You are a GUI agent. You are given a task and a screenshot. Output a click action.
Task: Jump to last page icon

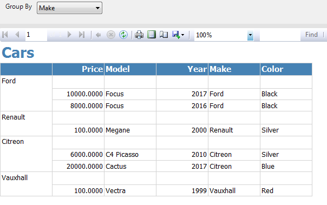pyautogui.click(x=82, y=35)
